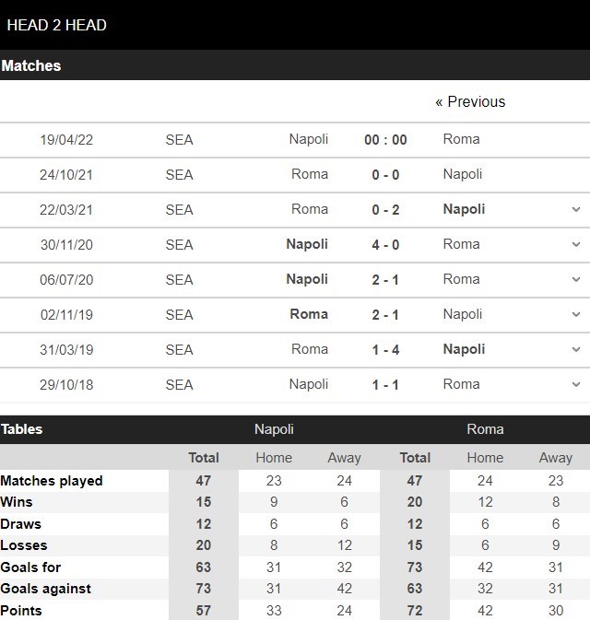Click the 4 - 0 score result

tap(385, 245)
